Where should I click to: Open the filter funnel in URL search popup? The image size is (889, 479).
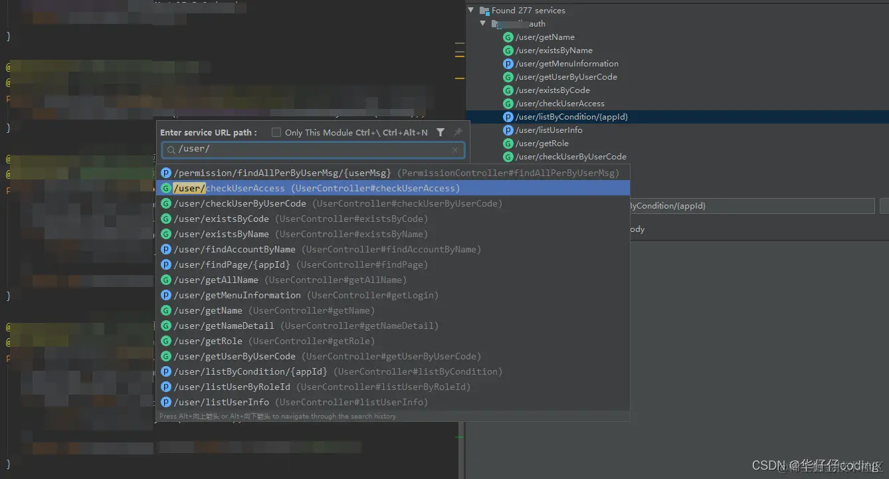(440, 132)
